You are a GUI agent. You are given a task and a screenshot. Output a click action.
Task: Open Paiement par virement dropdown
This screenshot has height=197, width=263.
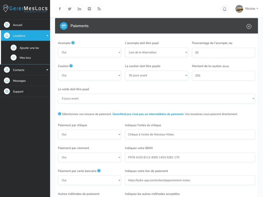coord(89,157)
